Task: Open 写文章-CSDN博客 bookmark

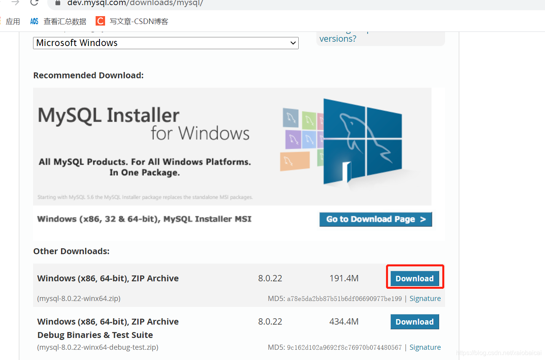Action: tap(139, 21)
